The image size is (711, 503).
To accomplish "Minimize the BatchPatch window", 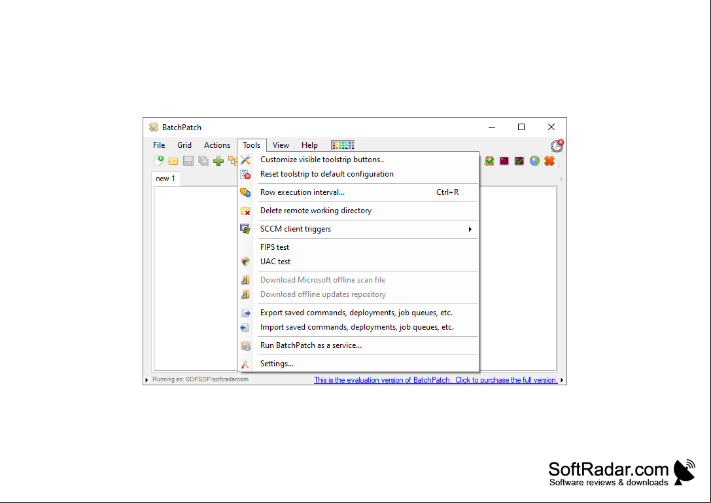I will click(x=491, y=127).
